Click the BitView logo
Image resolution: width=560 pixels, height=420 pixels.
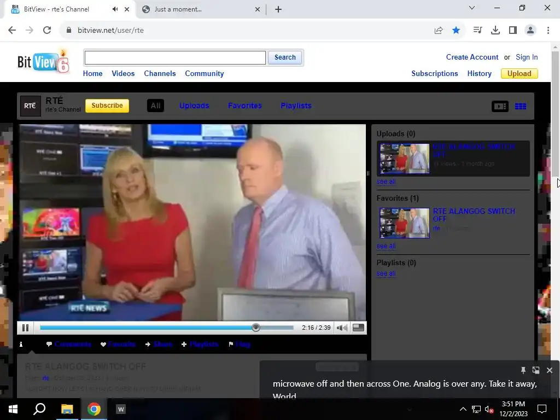tap(43, 62)
